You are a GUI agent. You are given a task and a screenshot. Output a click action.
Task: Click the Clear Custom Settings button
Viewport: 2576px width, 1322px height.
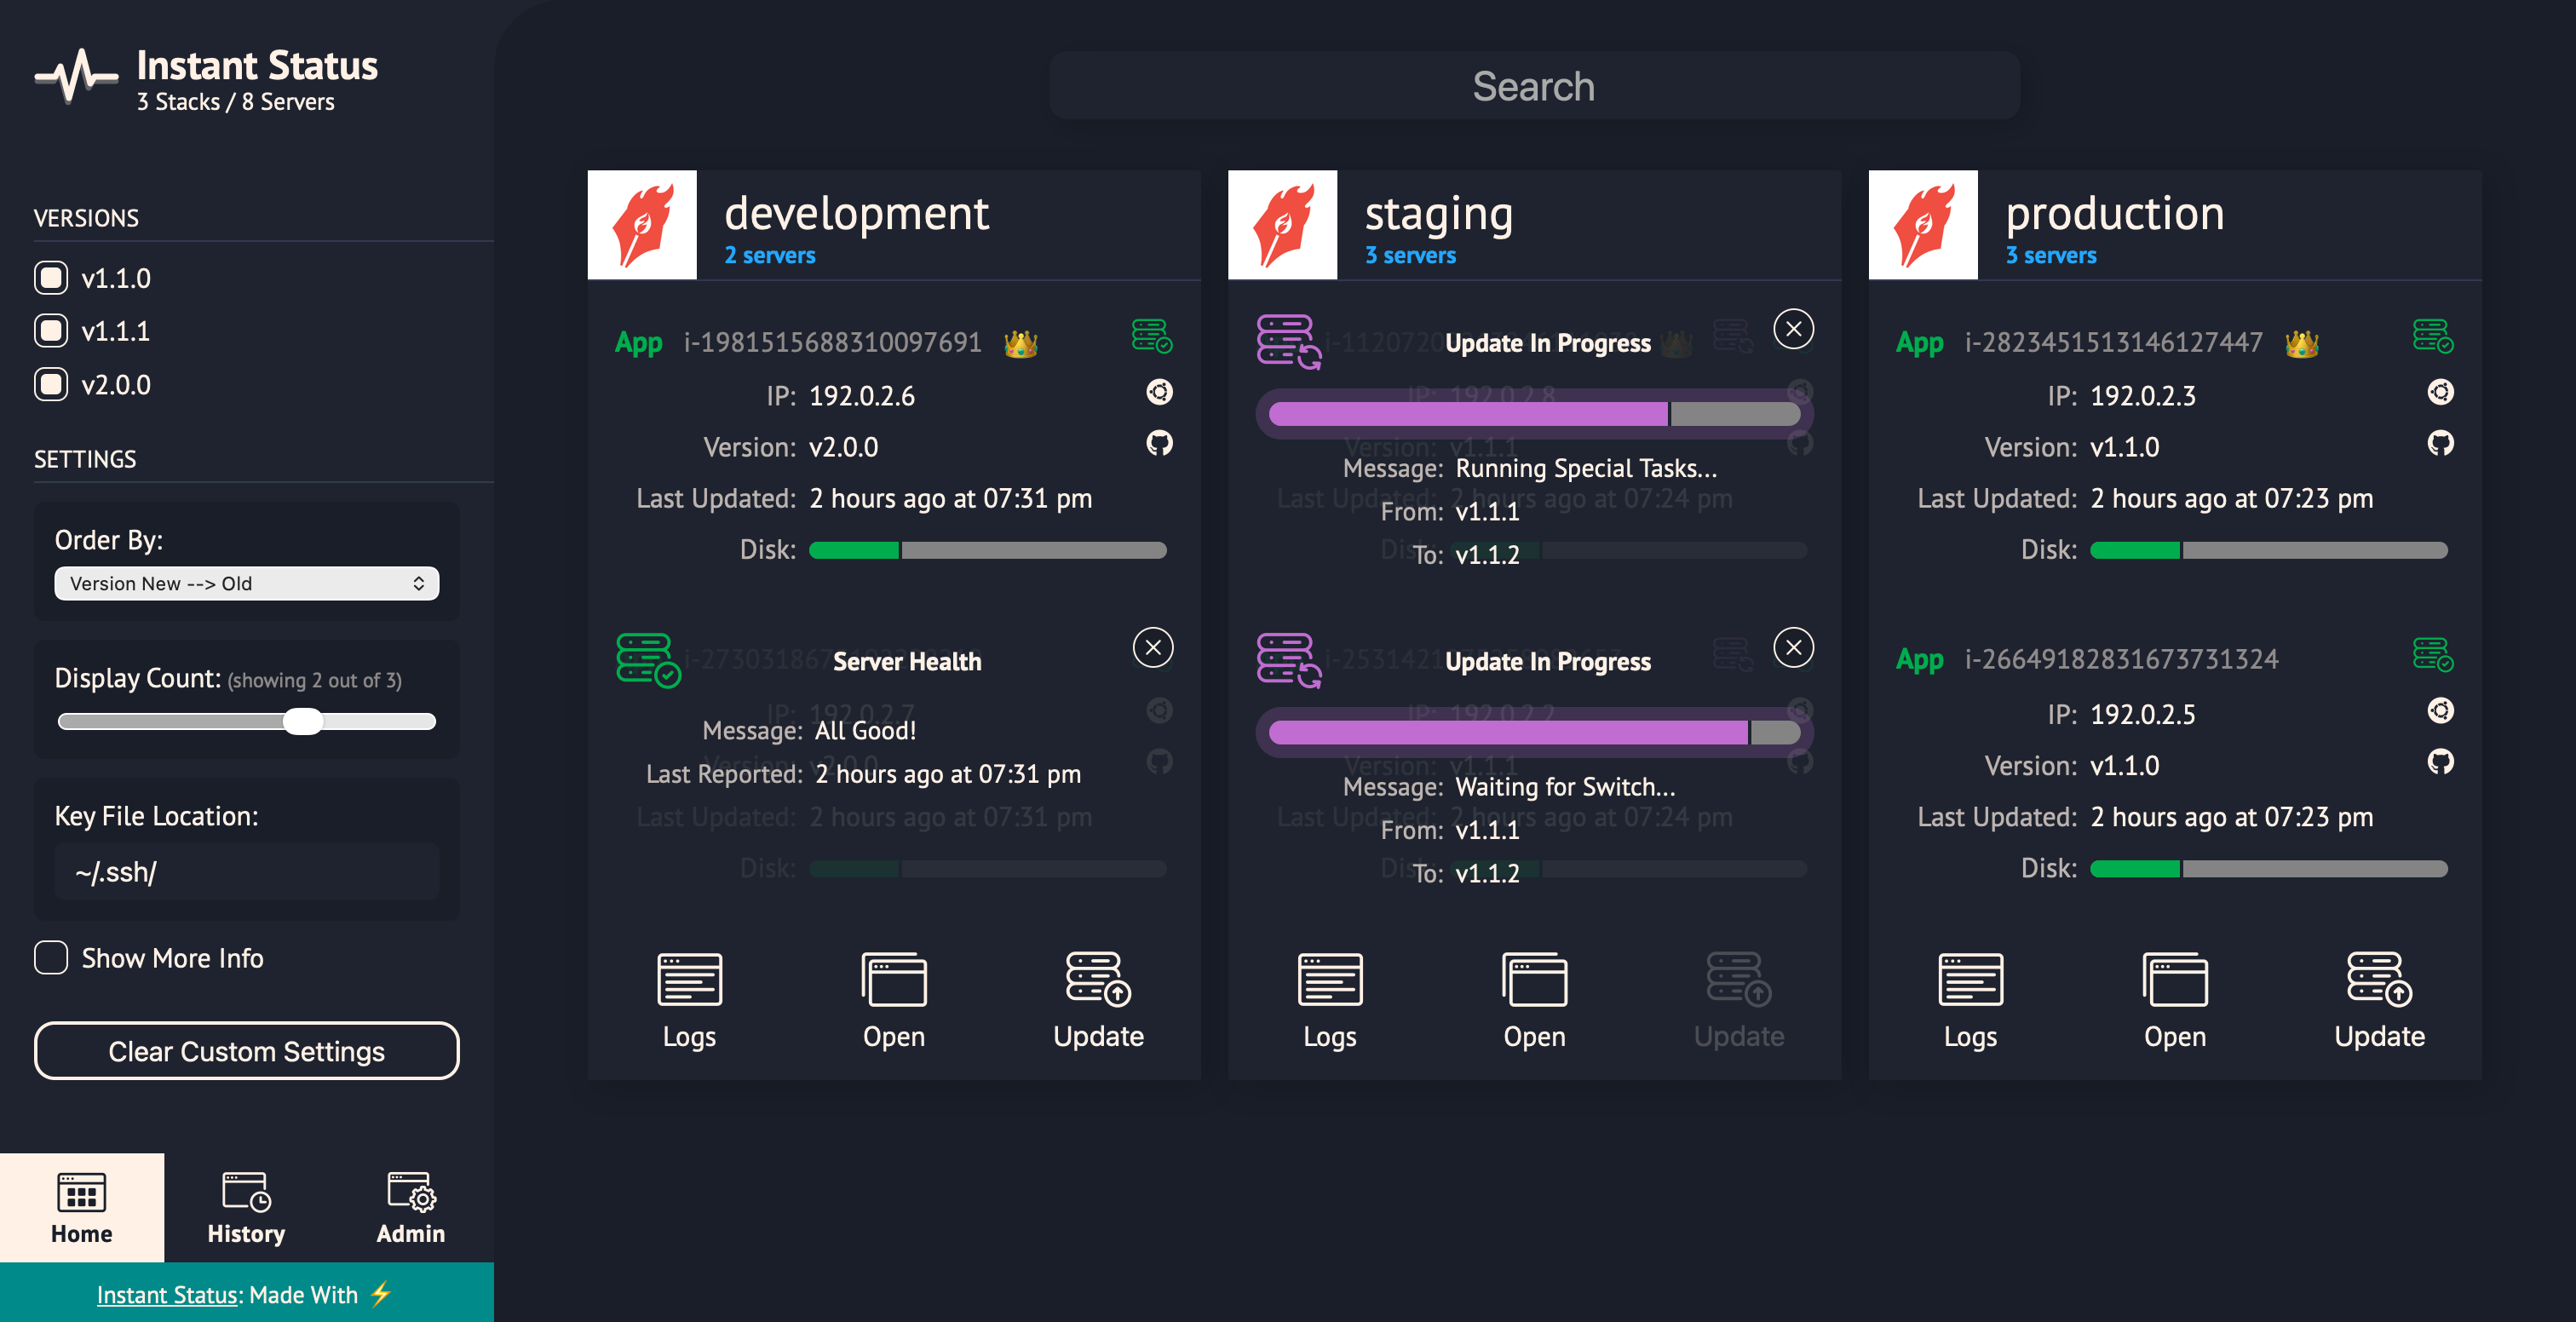246,1051
